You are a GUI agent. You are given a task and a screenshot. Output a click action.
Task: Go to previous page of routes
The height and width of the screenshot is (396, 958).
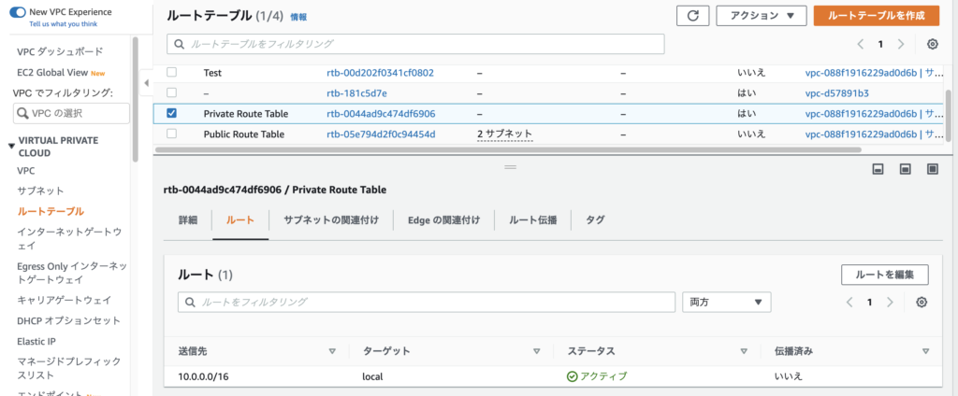point(849,302)
